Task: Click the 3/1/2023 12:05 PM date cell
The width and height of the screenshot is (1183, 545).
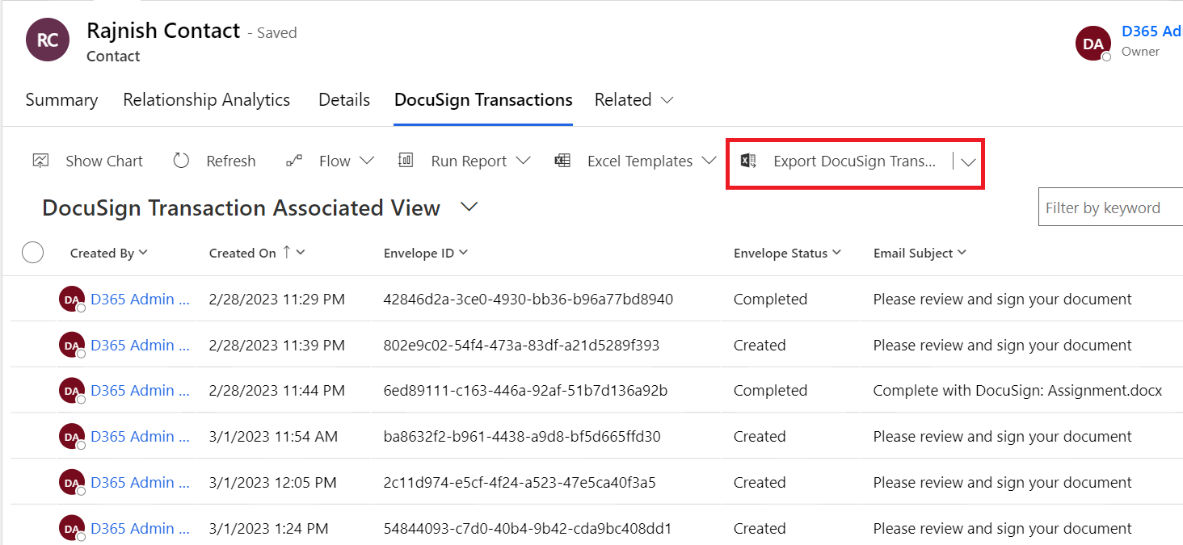Action: pyautogui.click(x=272, y=483)
